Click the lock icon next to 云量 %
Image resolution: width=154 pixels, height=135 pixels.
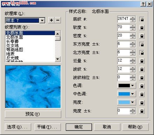[x=142, y=61]
